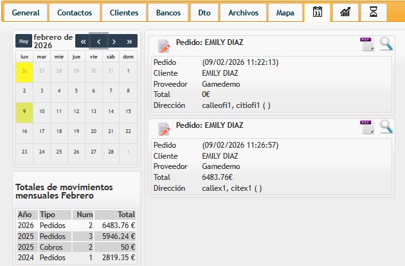Screen dimensions: 405x266
Task: Click the febrero de 2026 month title
Action: [x=53, y=41]
